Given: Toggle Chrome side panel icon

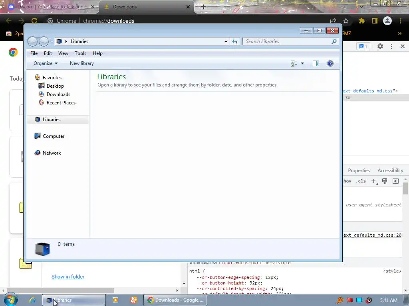Looking at the screenshot, I should 375,21.
